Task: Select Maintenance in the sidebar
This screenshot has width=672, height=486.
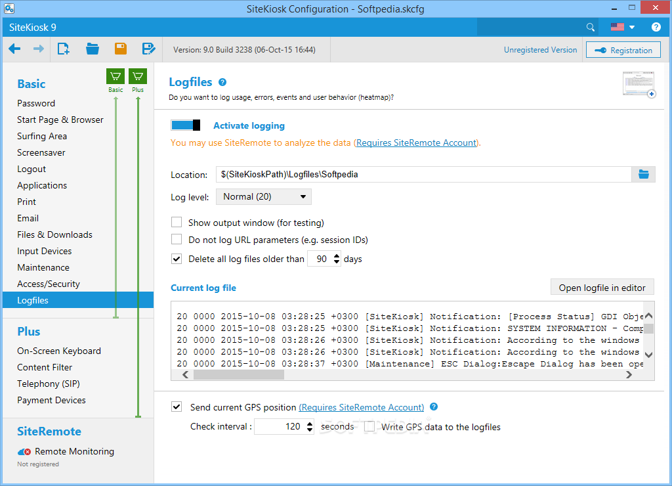Action: [43, 267]
